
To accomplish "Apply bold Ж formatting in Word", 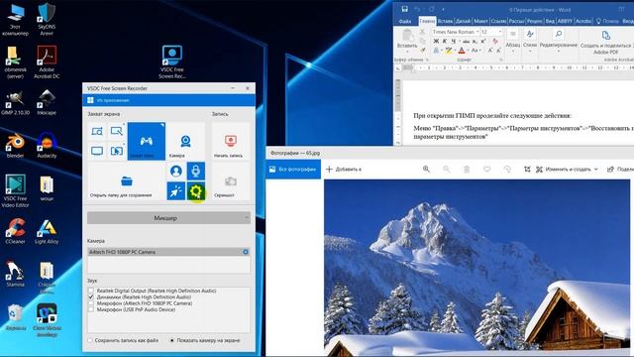I will tap(436, 41).
